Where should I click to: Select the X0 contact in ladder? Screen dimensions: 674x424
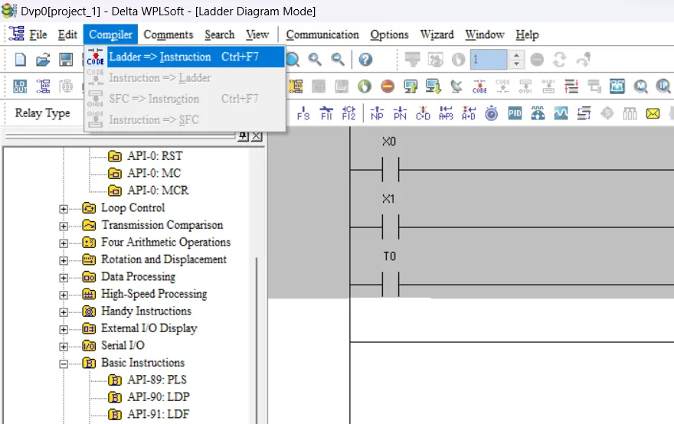coord(391,169)
